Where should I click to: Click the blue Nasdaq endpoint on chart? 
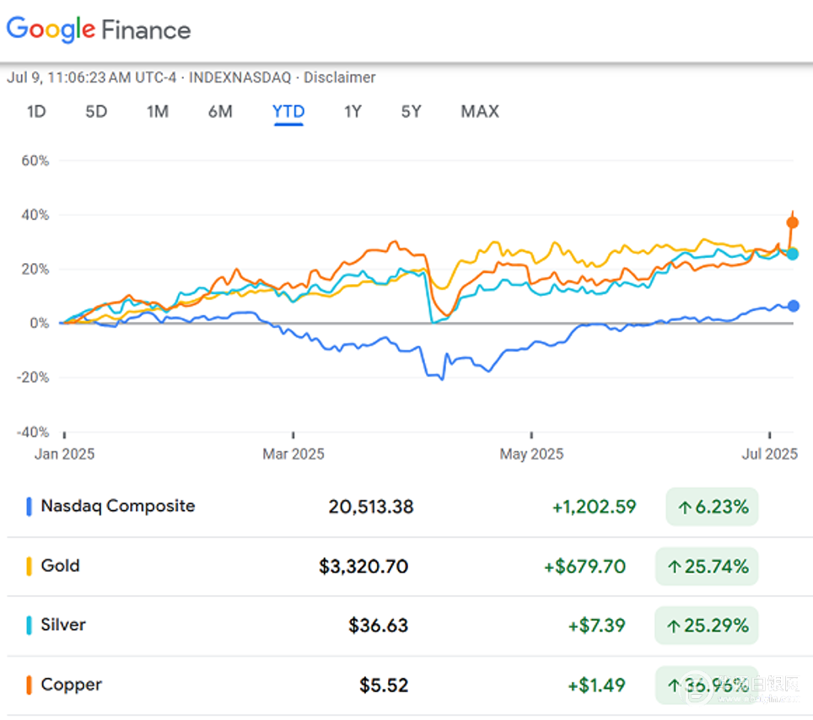tap(793, 306)
